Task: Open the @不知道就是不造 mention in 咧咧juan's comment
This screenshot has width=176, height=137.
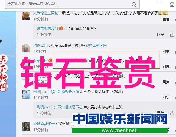Action: click(65, 91)
